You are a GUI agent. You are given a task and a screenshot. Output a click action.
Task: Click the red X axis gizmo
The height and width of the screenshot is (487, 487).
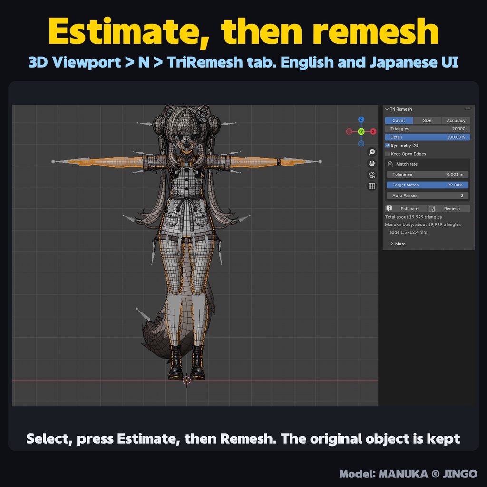click(x=373, y=131)
